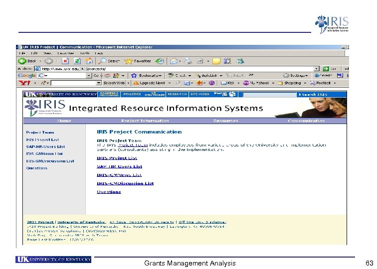
Task: Click the Google Bookmarks star icon
Action: click(134, 75)
